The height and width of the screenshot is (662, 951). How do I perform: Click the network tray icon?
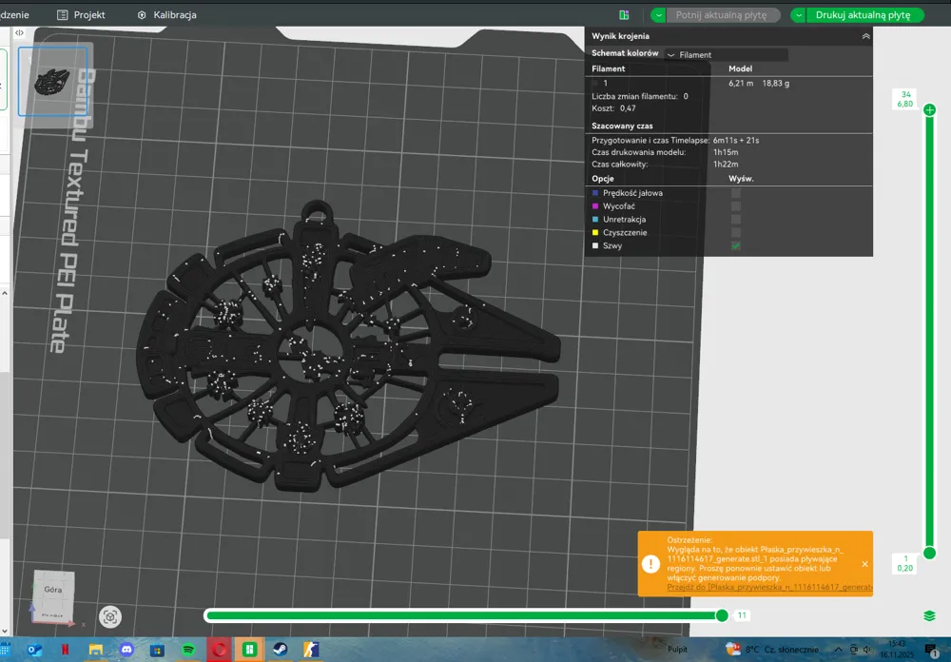pyautogui.click(x=853, y=650)
